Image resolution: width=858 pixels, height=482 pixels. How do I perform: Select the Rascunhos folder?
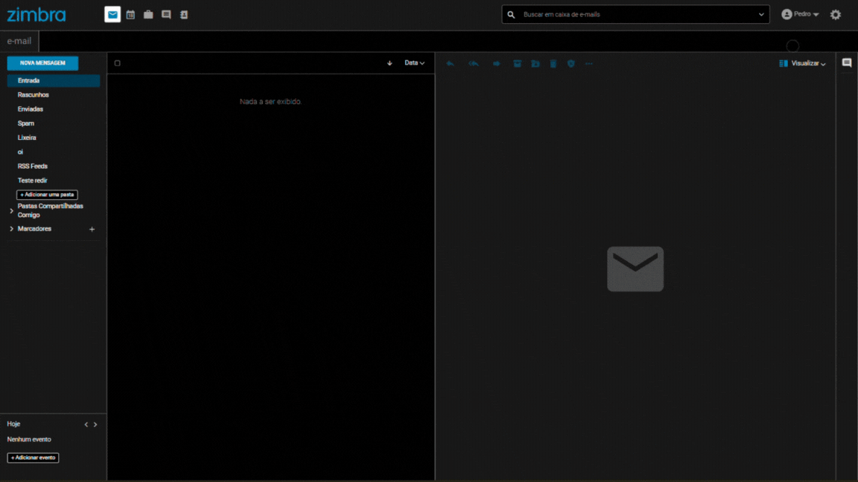[x=34, y=95]
